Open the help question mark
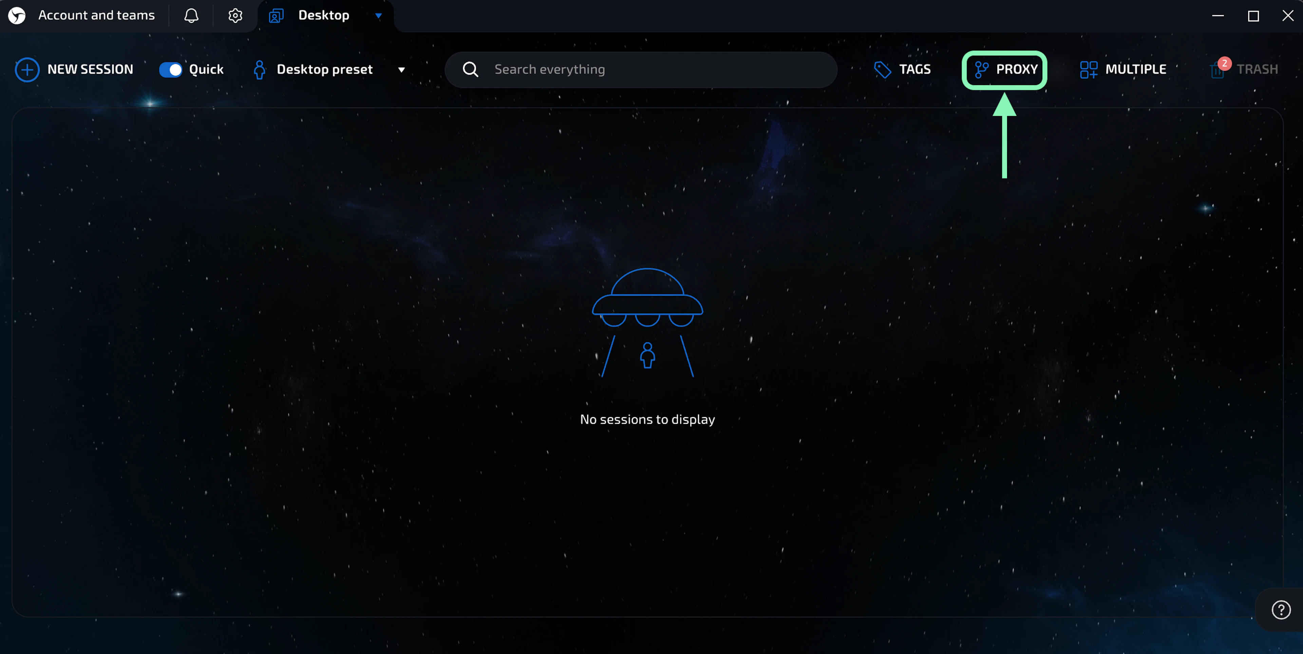 1281,610
